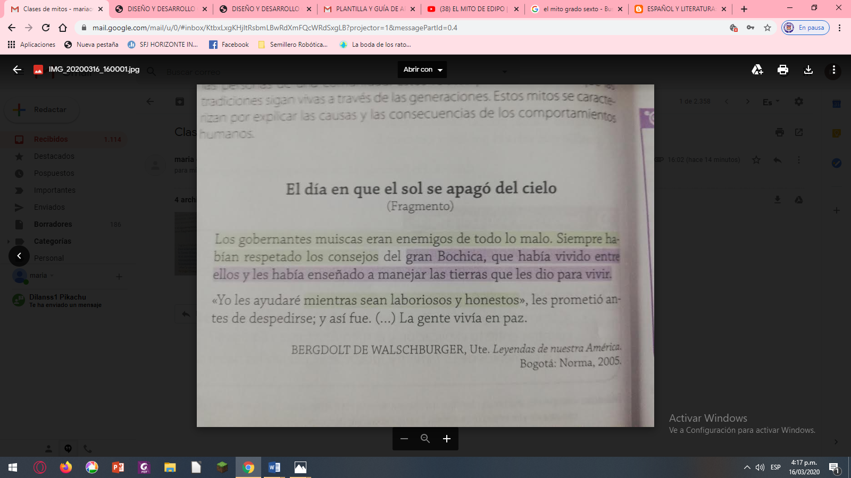This screenshot has width=851, height=478.
Task: Close the 'EL MITO DE EDIPO' tab
Action: 516,9
